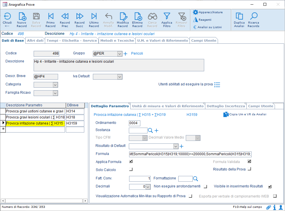This screenshot has height=211, width=285.
Task: Expand the Categoria dropdown
Action: (55, 85)
